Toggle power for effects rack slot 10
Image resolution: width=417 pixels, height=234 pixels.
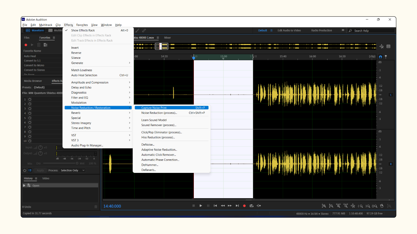[x=30, y=141]
